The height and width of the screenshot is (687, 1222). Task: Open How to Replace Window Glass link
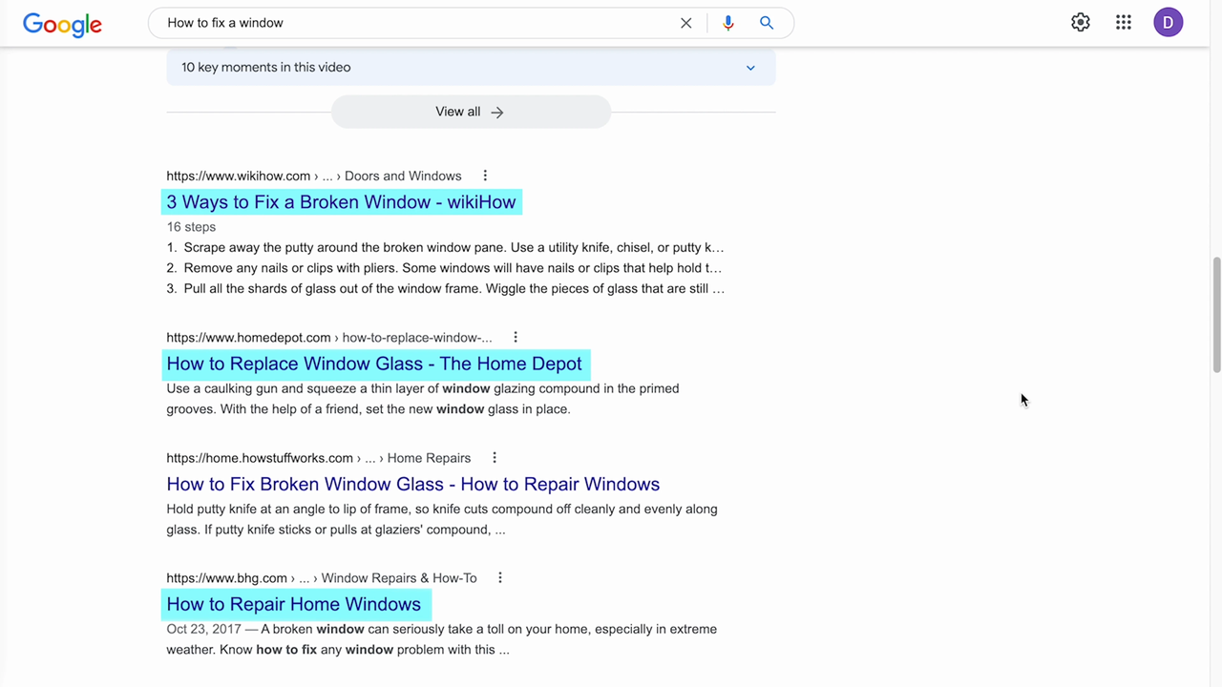(373, 364)
